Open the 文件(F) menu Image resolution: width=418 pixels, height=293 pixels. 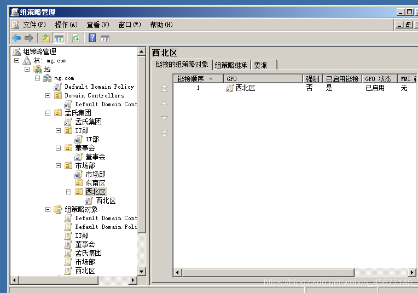34,25
